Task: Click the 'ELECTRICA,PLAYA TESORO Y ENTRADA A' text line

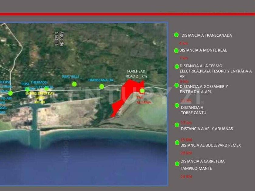Action: [216, 71]
